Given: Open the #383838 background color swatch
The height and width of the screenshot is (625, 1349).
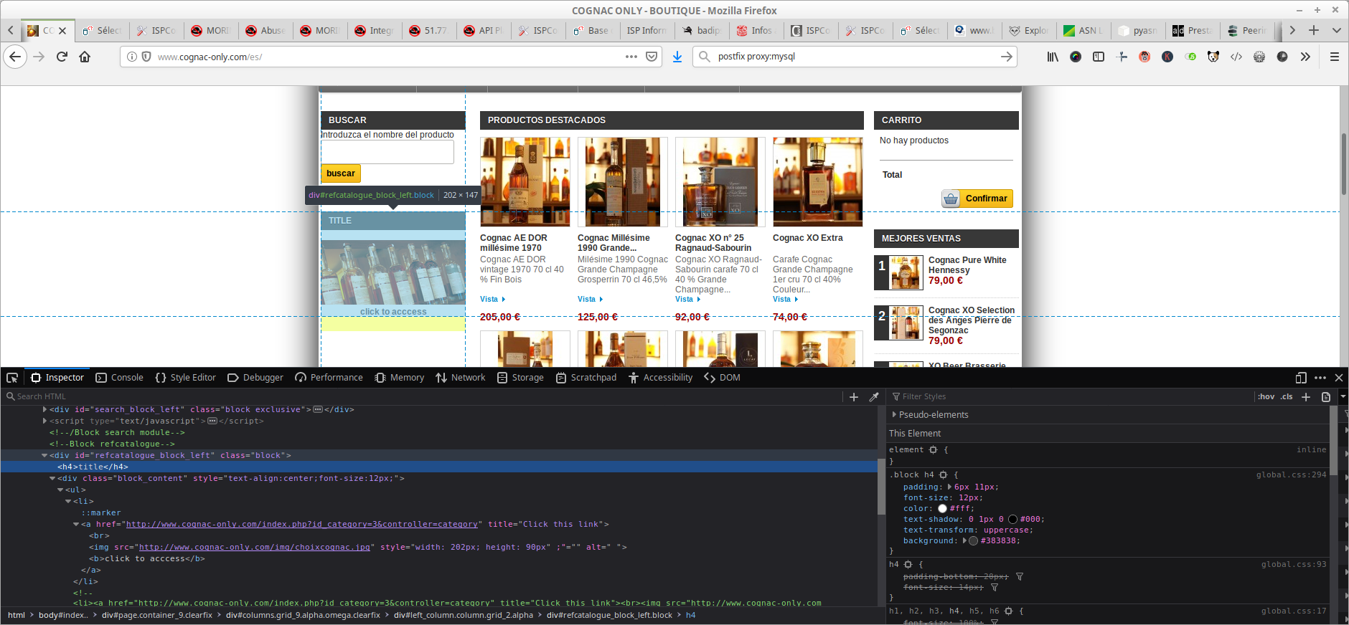Looking at the screenshot, I should pos(973,540).
